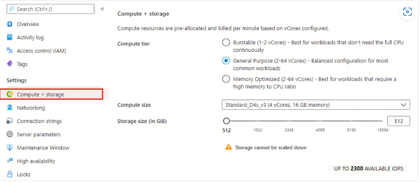Click the storage size slider handle

pos(227,121)
